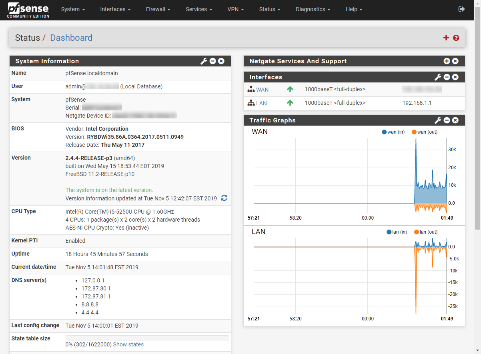481x354 pixels.
Task: Open the Services dropdown menu
Action: click(199, 9)
